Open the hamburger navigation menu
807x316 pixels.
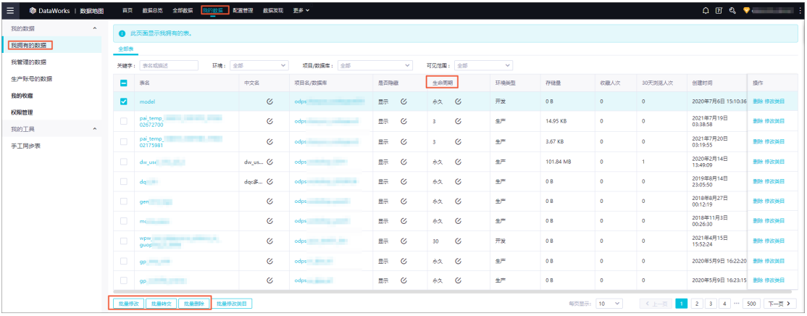10,10
